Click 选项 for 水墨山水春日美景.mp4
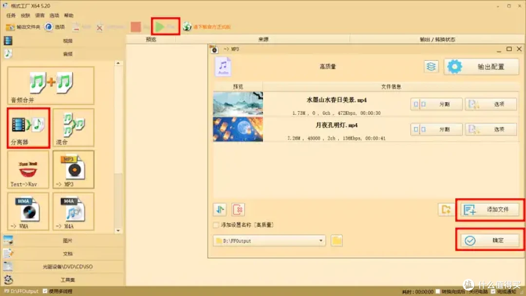 (491, 104)
